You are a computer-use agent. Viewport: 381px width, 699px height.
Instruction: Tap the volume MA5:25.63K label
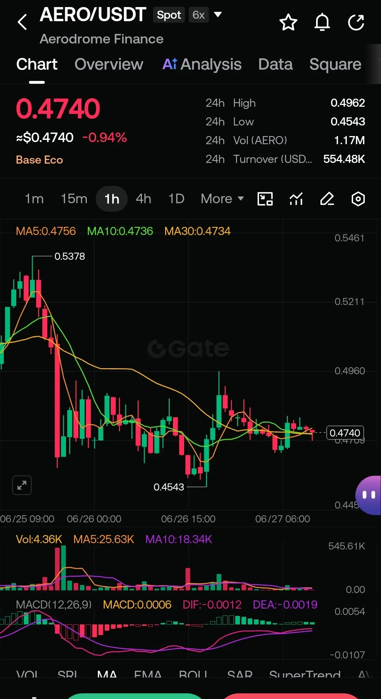pyautogui.click(x=104, y=539)
